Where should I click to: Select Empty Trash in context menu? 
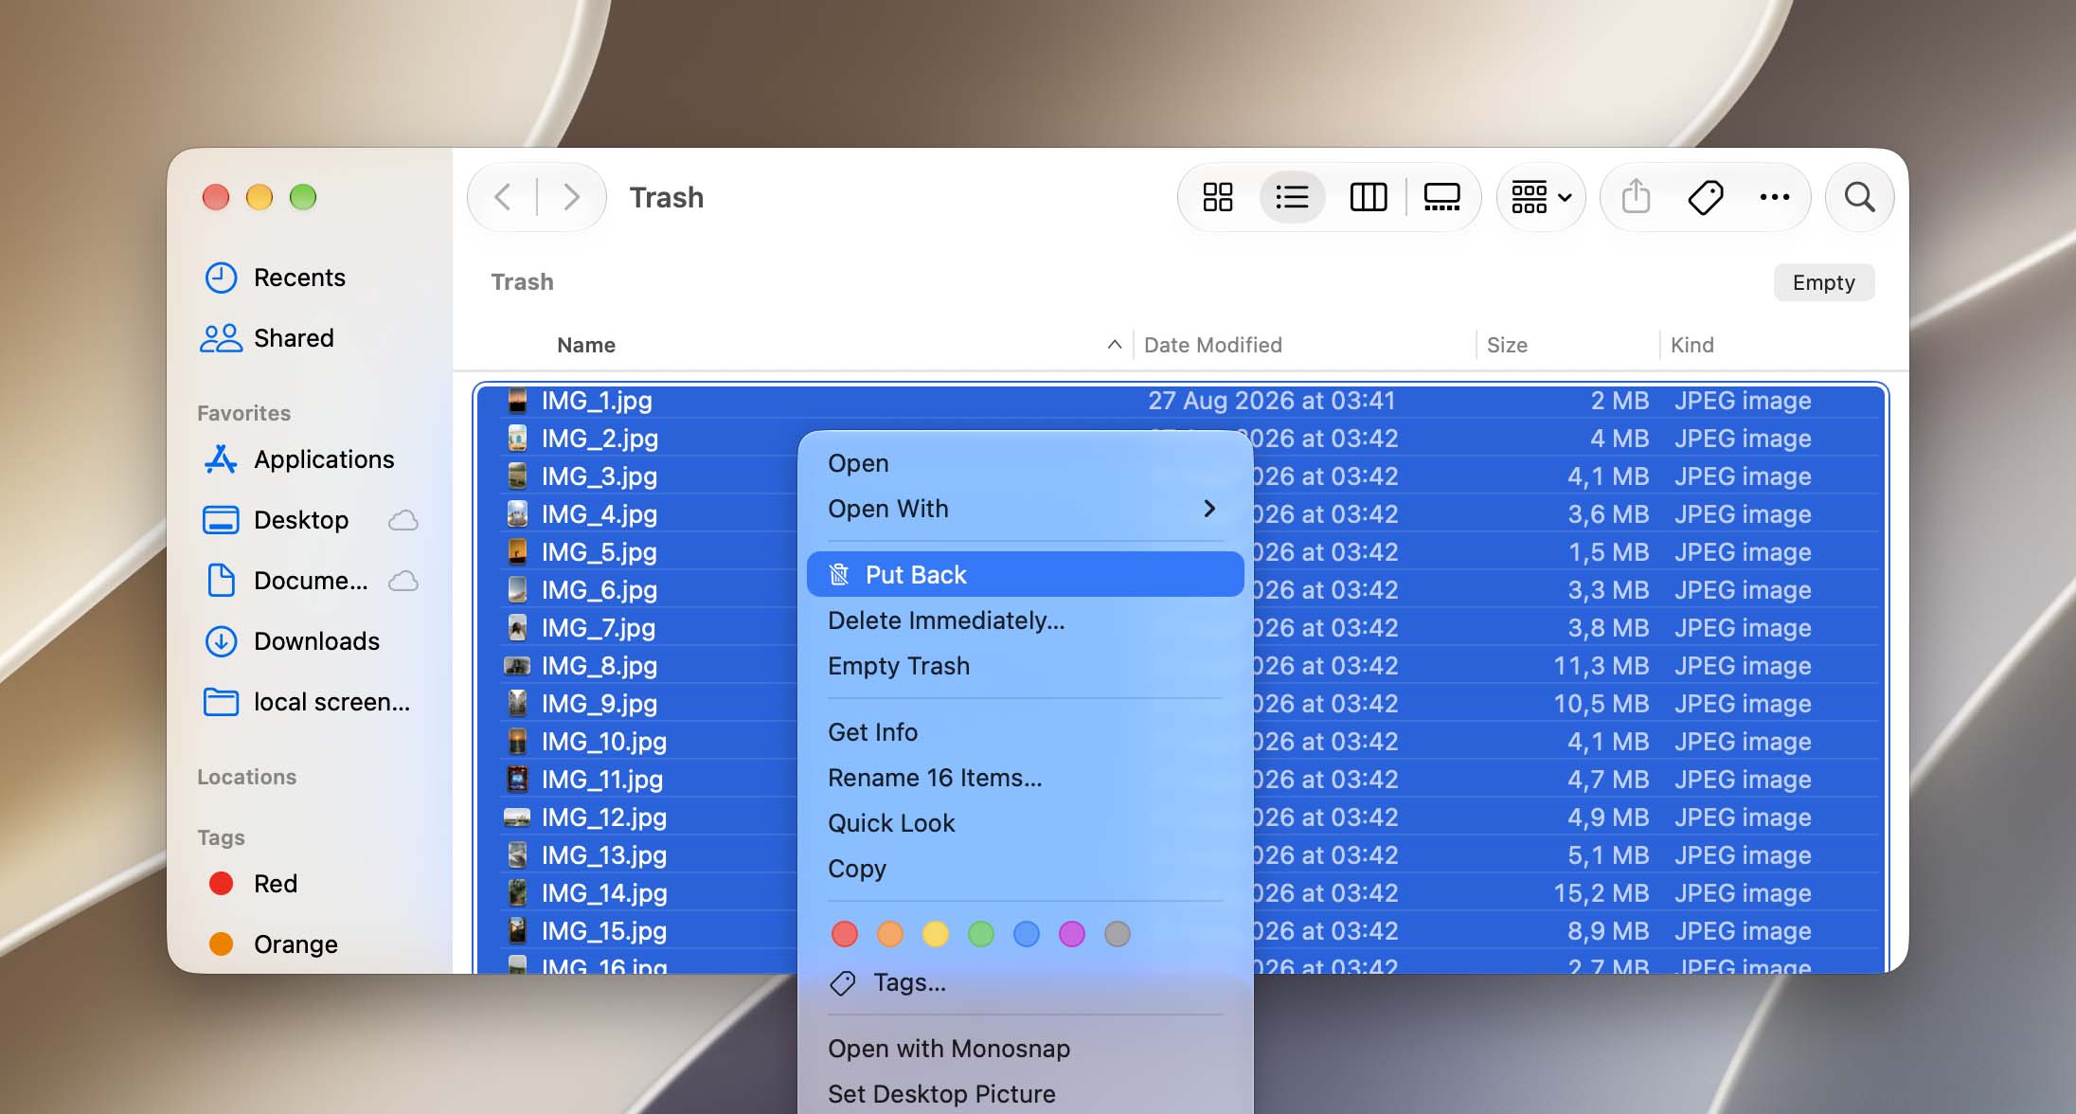[1025, 666]
